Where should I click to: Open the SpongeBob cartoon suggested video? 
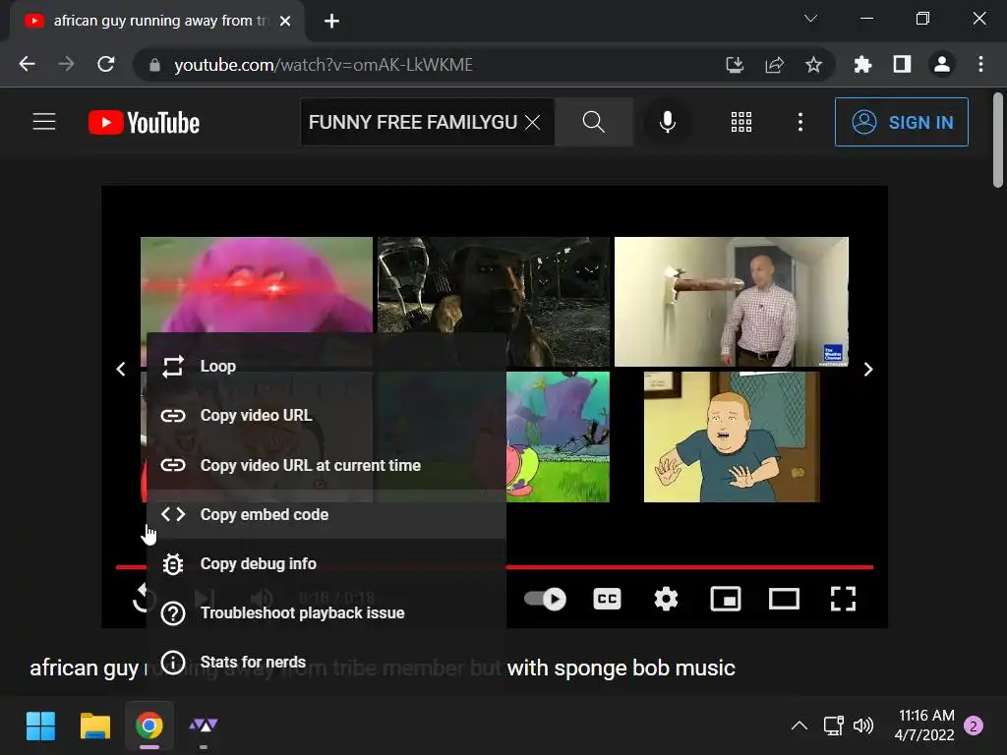(558, 436)
